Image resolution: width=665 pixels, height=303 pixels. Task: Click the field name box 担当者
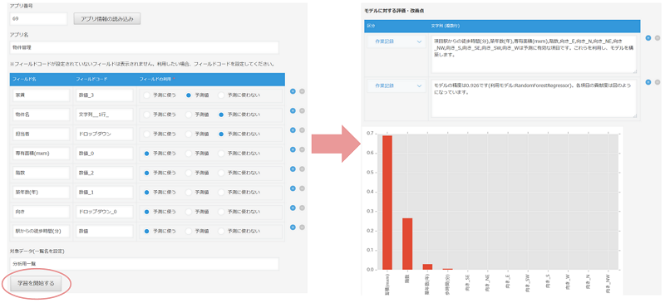(41, 134)
